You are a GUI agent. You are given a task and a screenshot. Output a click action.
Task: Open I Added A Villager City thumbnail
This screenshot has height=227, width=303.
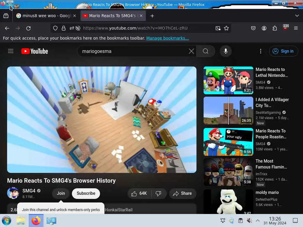point(228,111)
